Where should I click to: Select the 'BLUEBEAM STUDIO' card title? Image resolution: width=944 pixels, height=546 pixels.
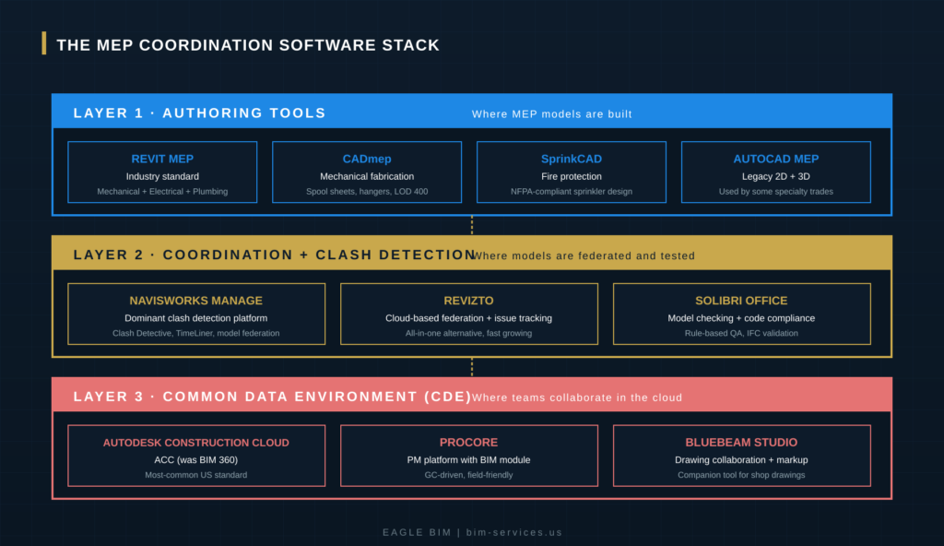742,443
